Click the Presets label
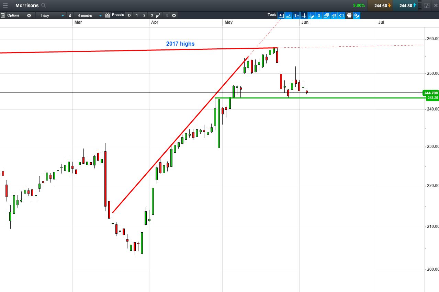This screenshot has height=292, width=439. click(118, 15)
